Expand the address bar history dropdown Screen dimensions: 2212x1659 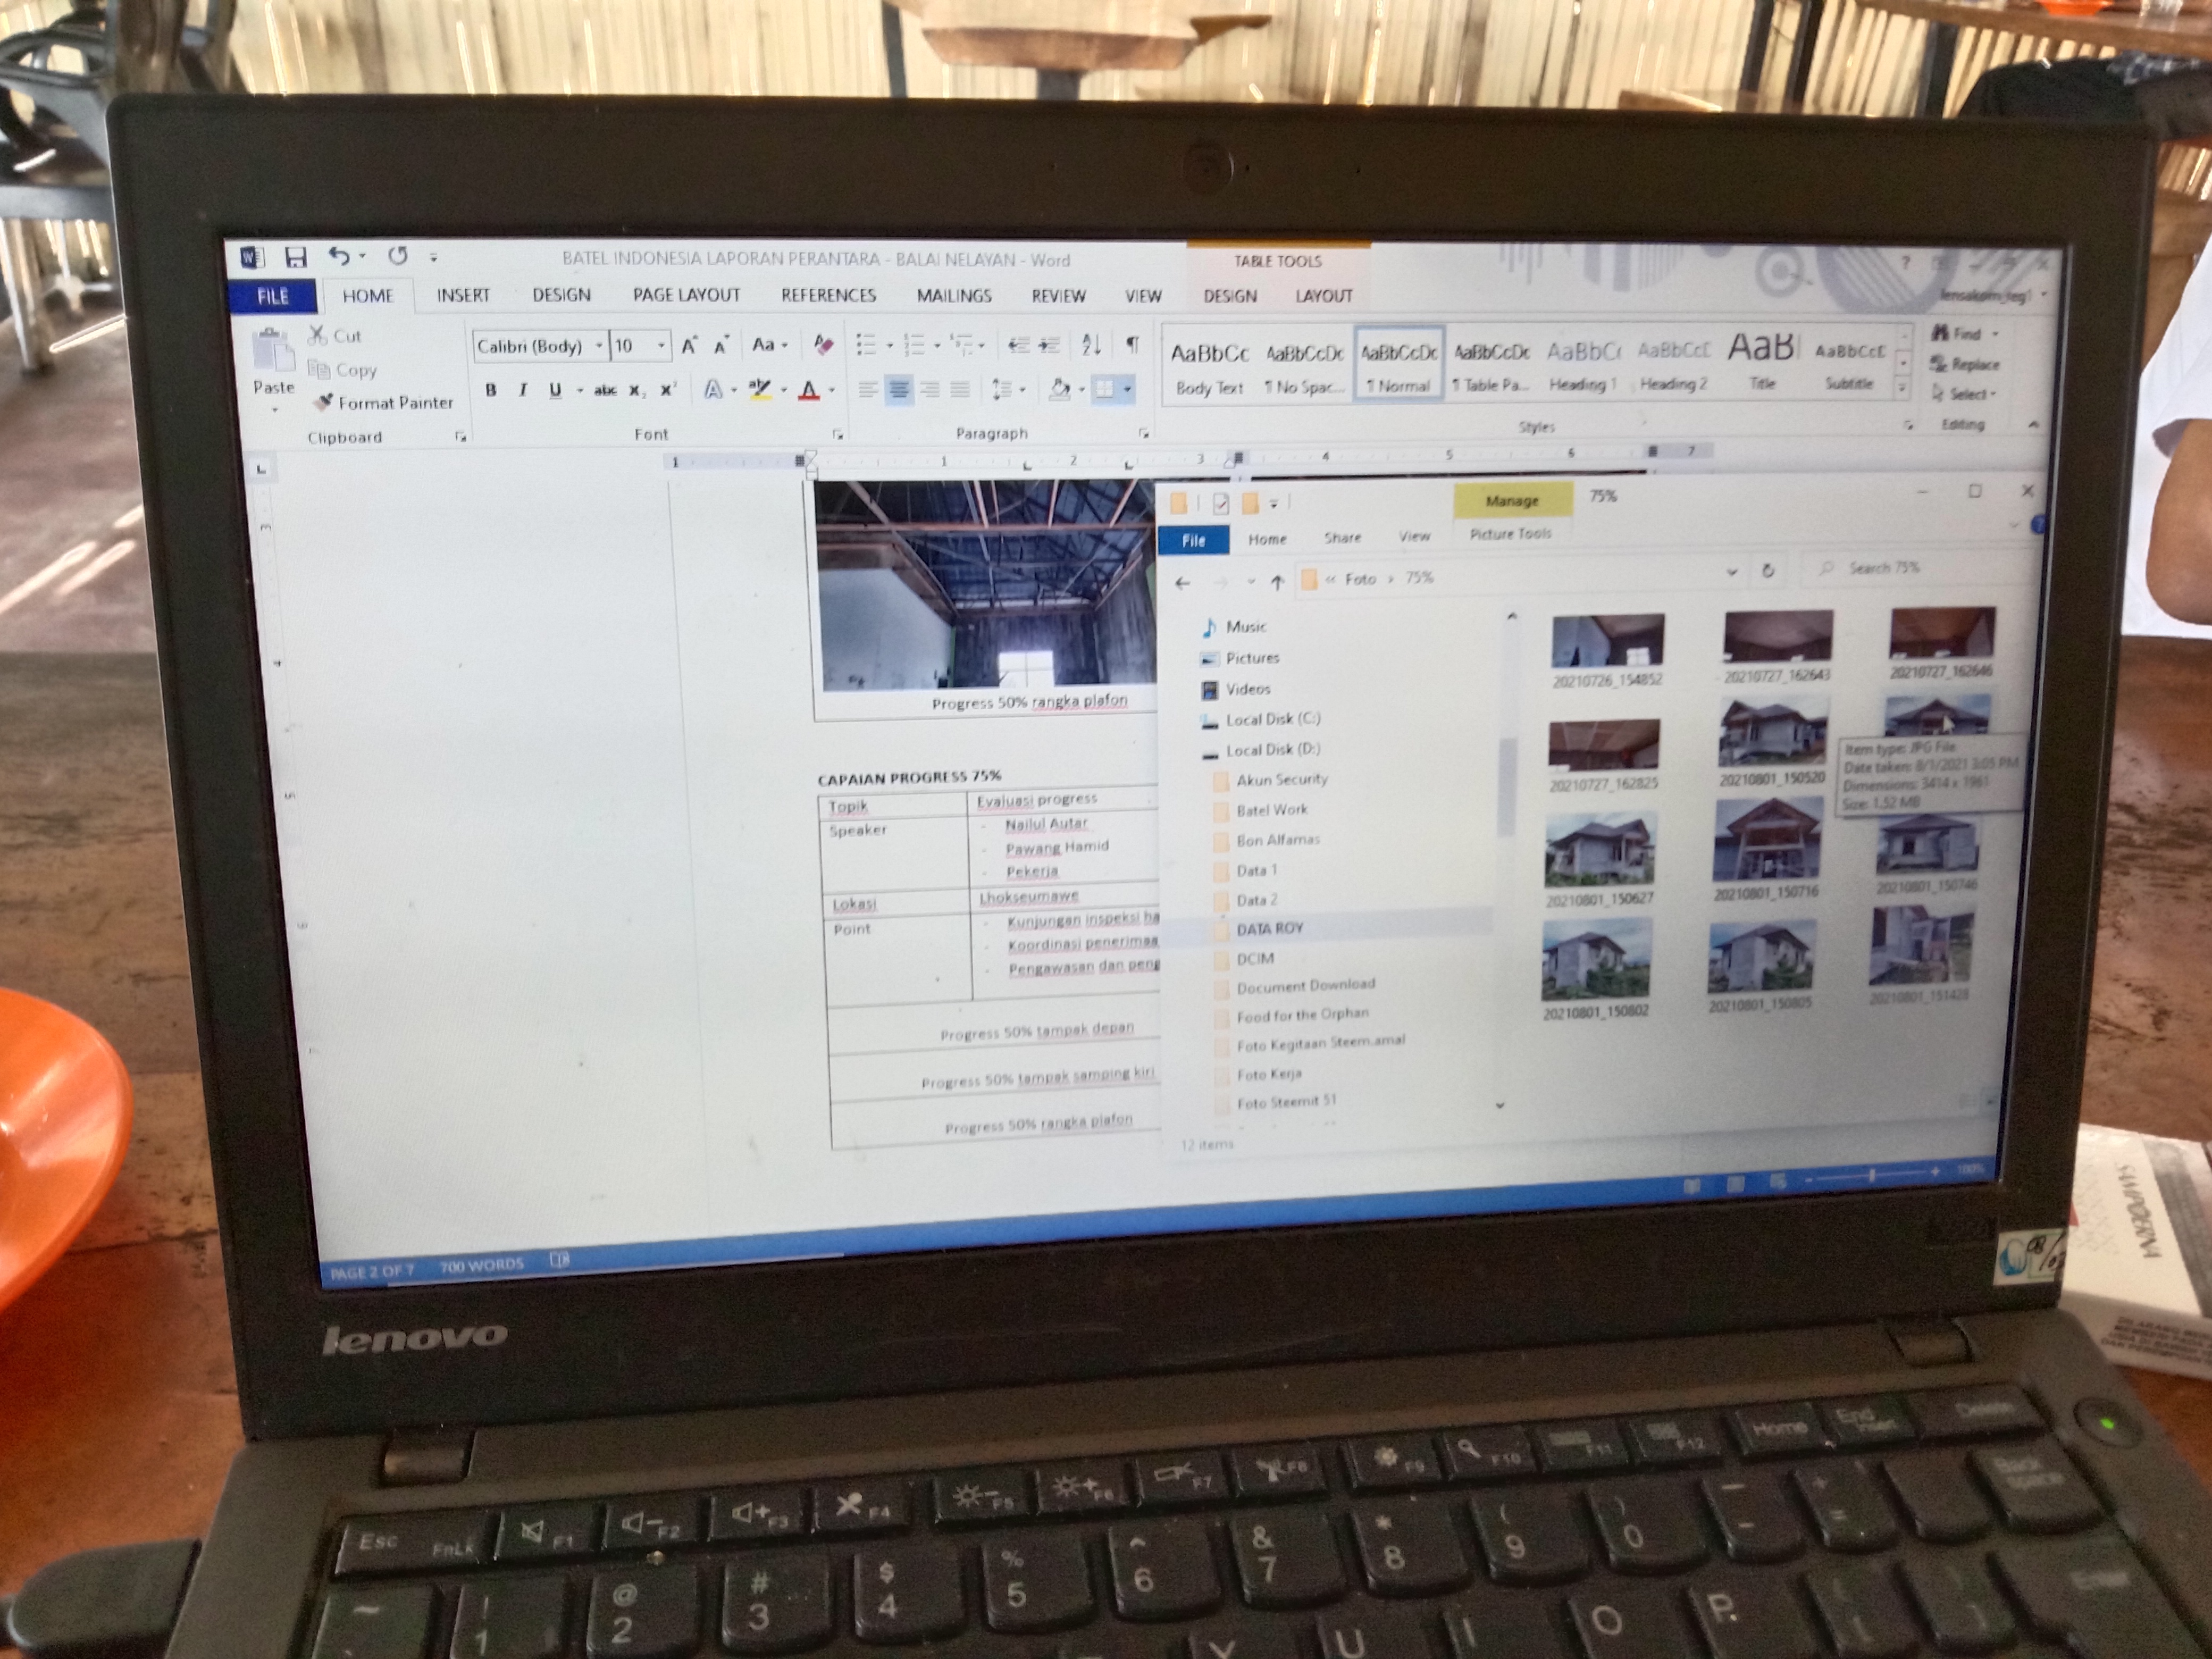coord(1731,572)
